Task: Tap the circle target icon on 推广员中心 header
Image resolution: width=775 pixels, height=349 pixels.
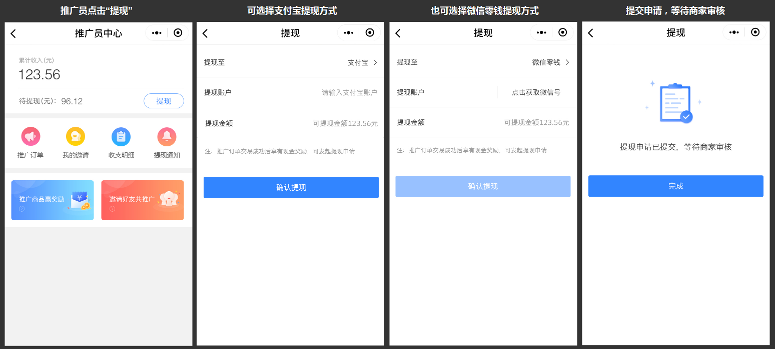Action: point(178,33)
